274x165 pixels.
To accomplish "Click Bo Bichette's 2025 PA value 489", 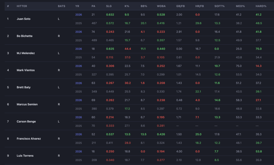I will point(94,40).
